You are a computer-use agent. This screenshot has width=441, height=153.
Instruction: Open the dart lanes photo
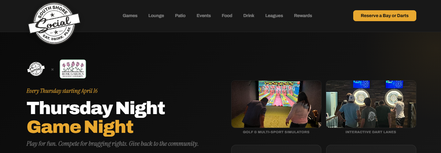(x=371, y=104)
